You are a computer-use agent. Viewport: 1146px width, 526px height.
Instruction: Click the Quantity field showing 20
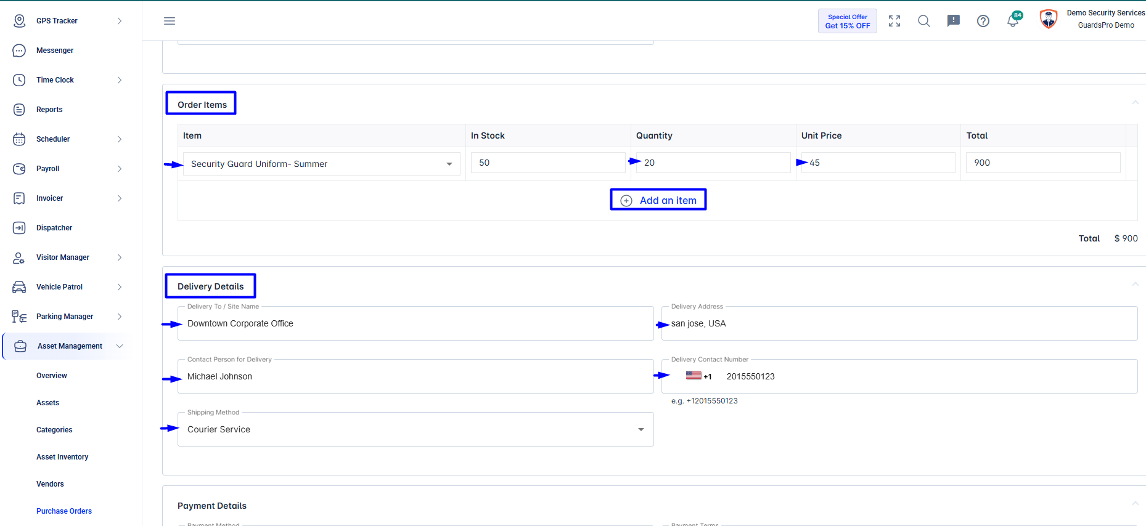pos(713,163)
